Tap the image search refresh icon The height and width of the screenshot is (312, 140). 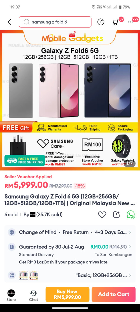[101, 22]
